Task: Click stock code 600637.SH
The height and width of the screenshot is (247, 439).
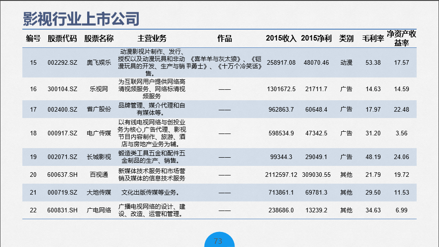Action: pos(62,175)
